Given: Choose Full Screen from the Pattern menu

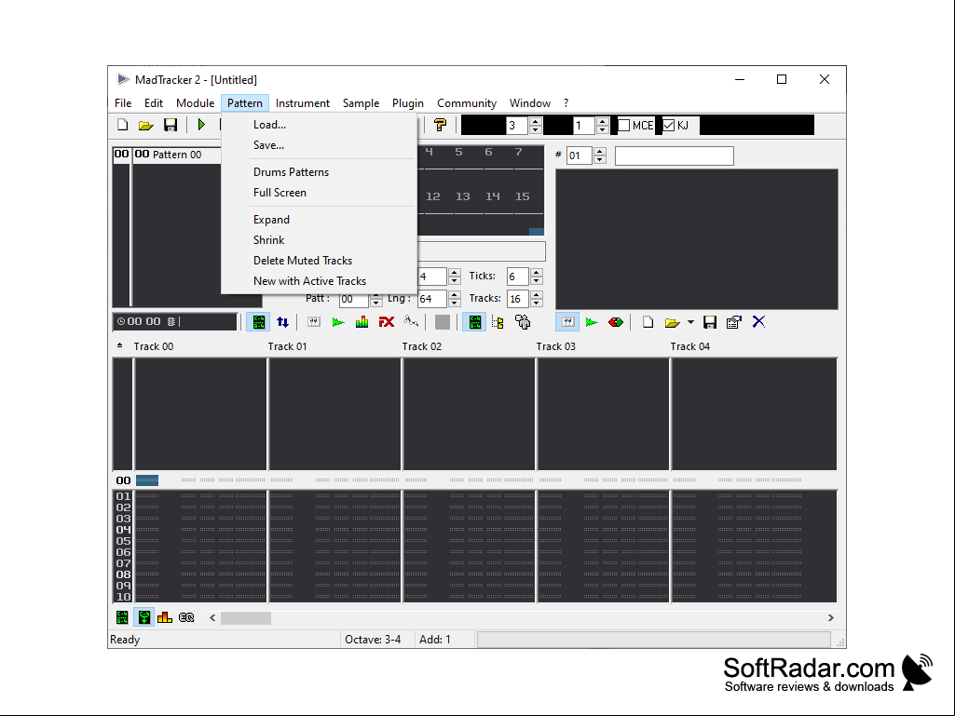Looking at the screenshot, I should [320, 193].
